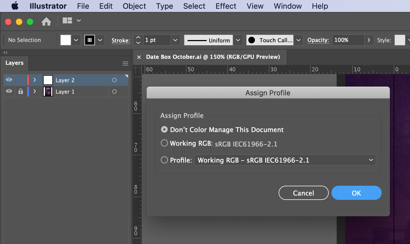Dismiss the dialog via Cancel
410x244 pixels.
tap(303, 193)
